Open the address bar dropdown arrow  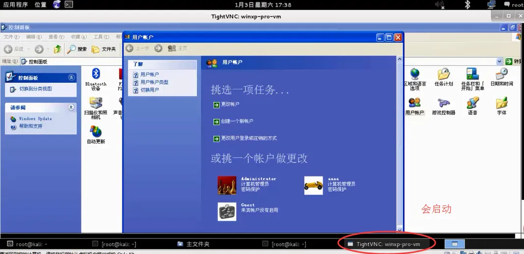pyautogui.click(x=499, y=62)
